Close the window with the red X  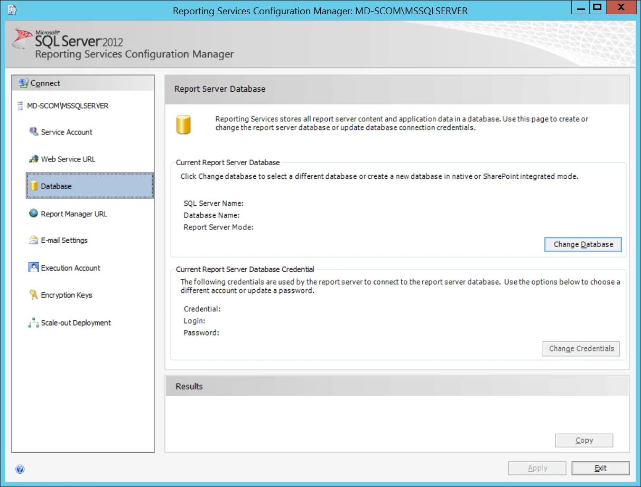(621, 7)
